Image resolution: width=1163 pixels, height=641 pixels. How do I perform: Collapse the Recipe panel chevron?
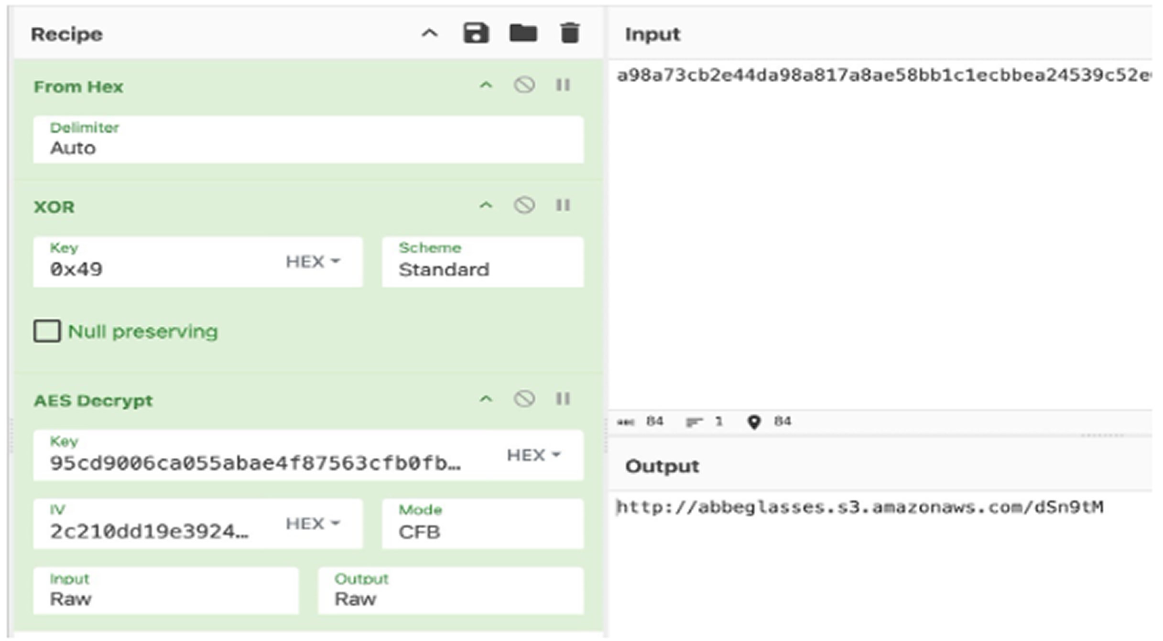[429, 34]
